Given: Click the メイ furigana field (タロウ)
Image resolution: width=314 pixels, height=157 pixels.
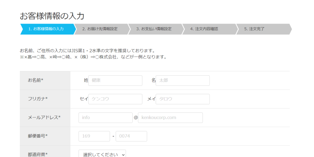Looking at the screenshot, I should [x=183, y=99].
